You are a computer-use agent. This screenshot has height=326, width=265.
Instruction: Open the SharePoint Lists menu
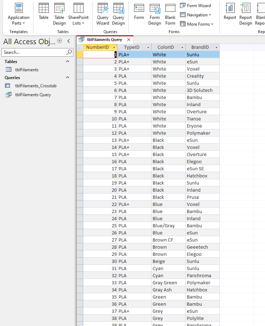(79, 14)
